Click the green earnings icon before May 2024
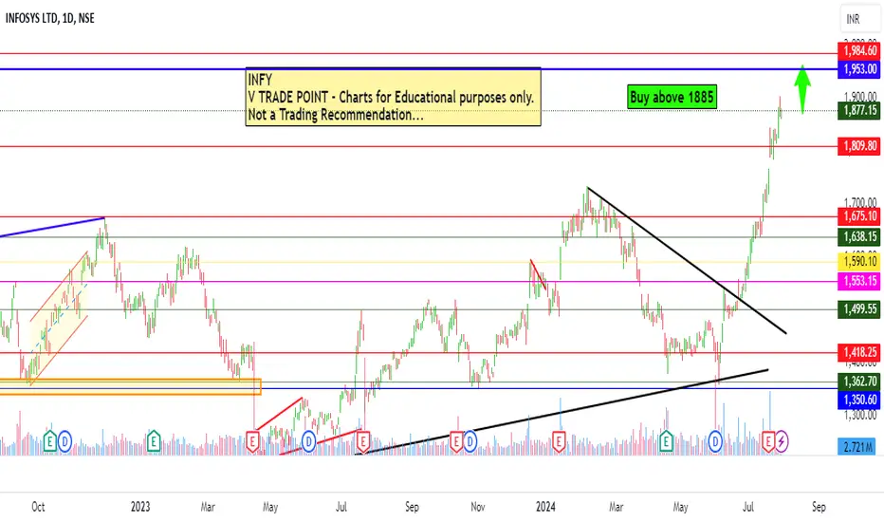 pos(666,441)
